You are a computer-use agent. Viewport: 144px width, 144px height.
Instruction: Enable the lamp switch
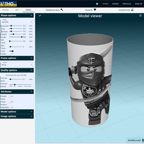pos(11,96)
